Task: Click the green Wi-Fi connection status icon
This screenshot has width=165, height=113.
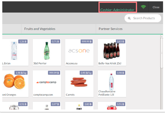Action: tap(143, 7)
